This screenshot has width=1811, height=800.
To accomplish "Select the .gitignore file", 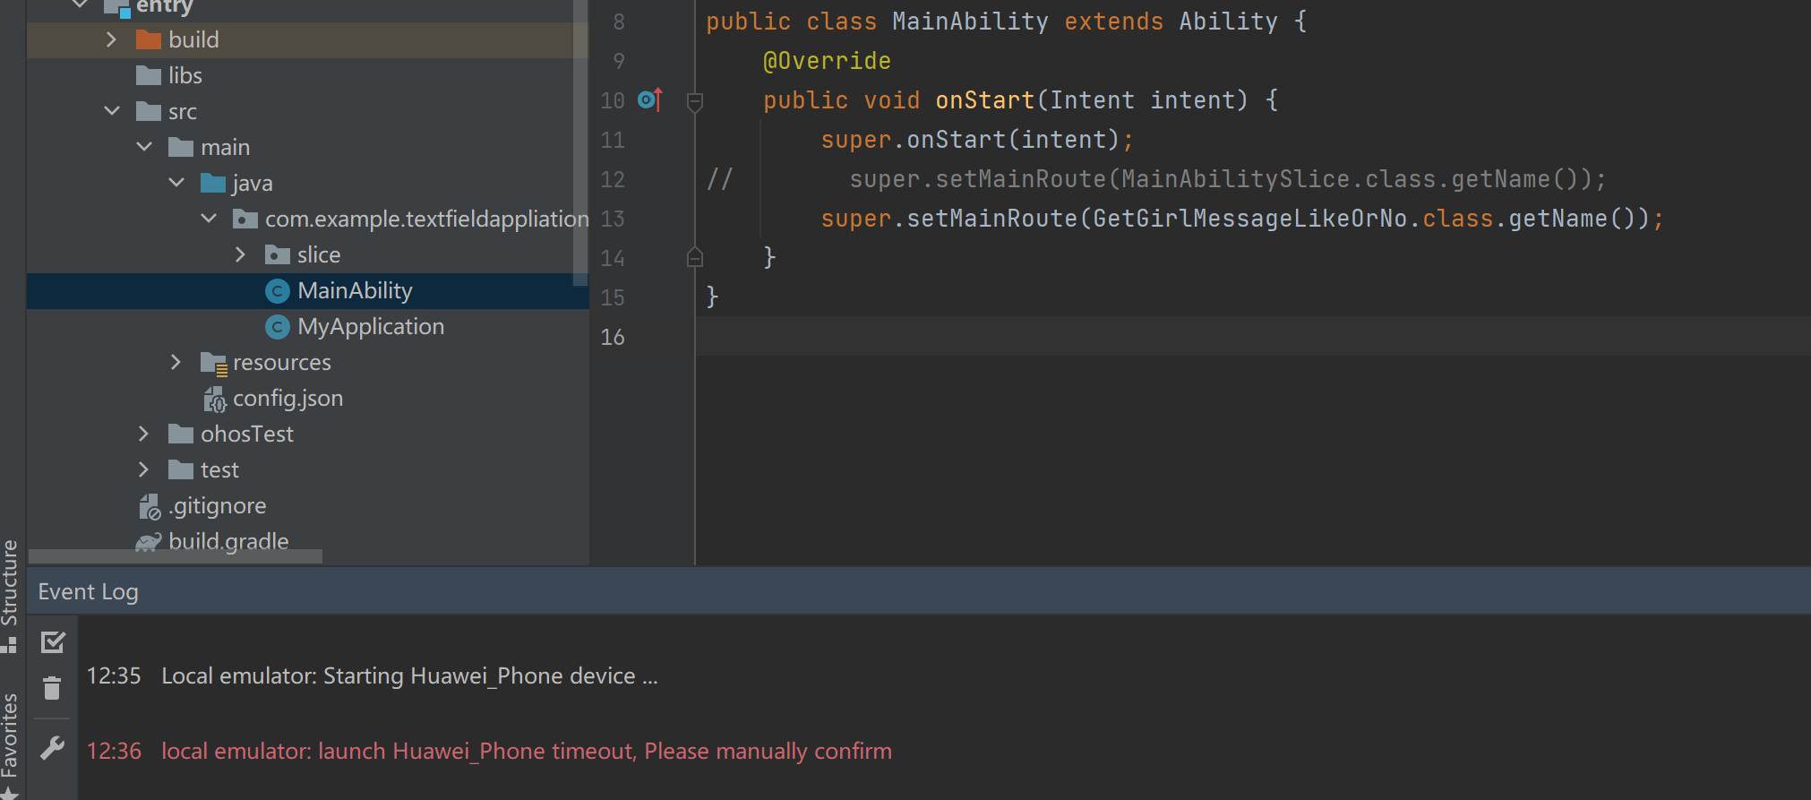I will [x=307, y=505].
